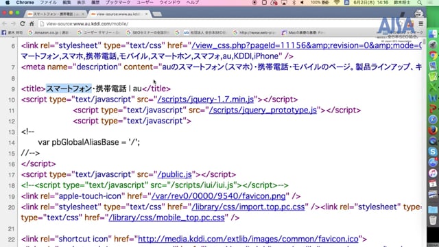Image resolution: width=439 pixels, height=247 pixels.
Task: Open the ヘルプ menu
Action: click(x=193, y=3)
